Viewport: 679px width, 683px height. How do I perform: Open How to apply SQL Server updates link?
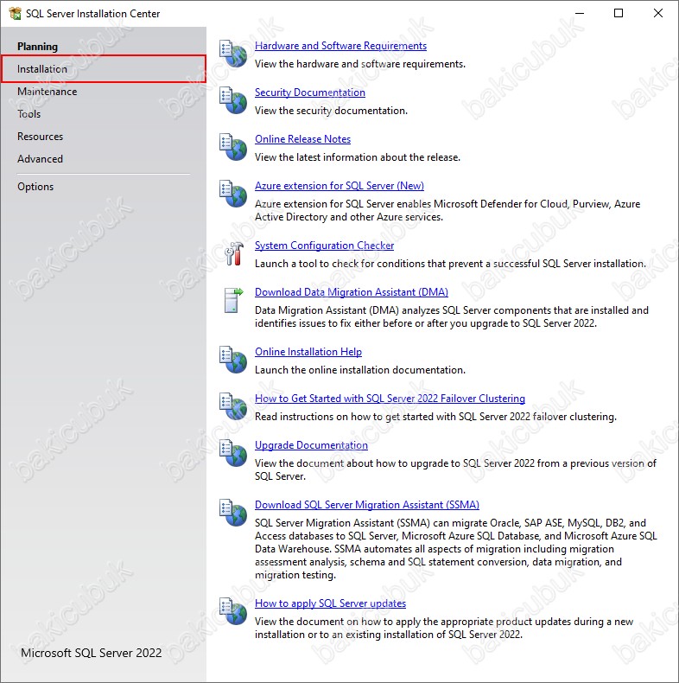(330, 603)
